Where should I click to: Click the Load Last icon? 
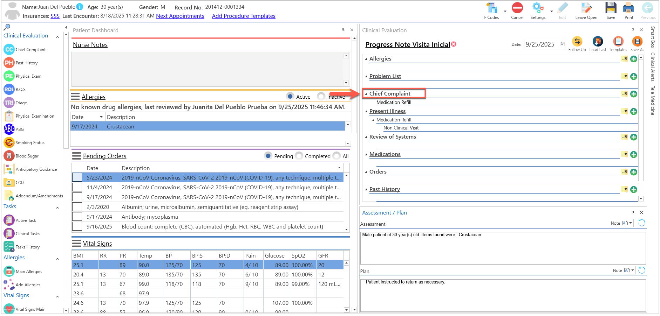tap(598, 42)
